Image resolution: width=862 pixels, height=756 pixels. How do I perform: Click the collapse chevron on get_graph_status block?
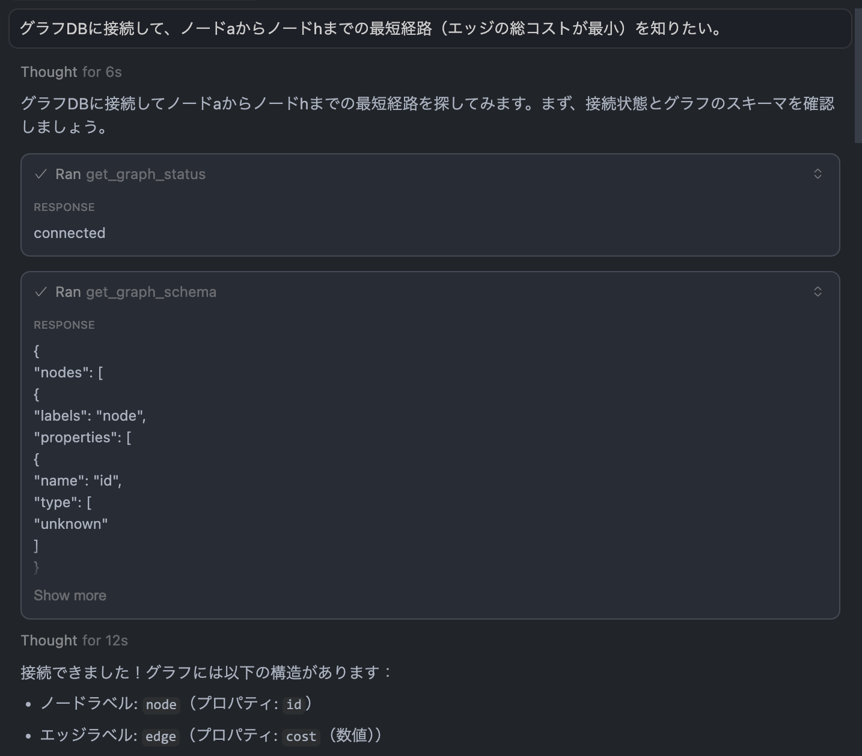pyautogui.click(x=818, y=174)
